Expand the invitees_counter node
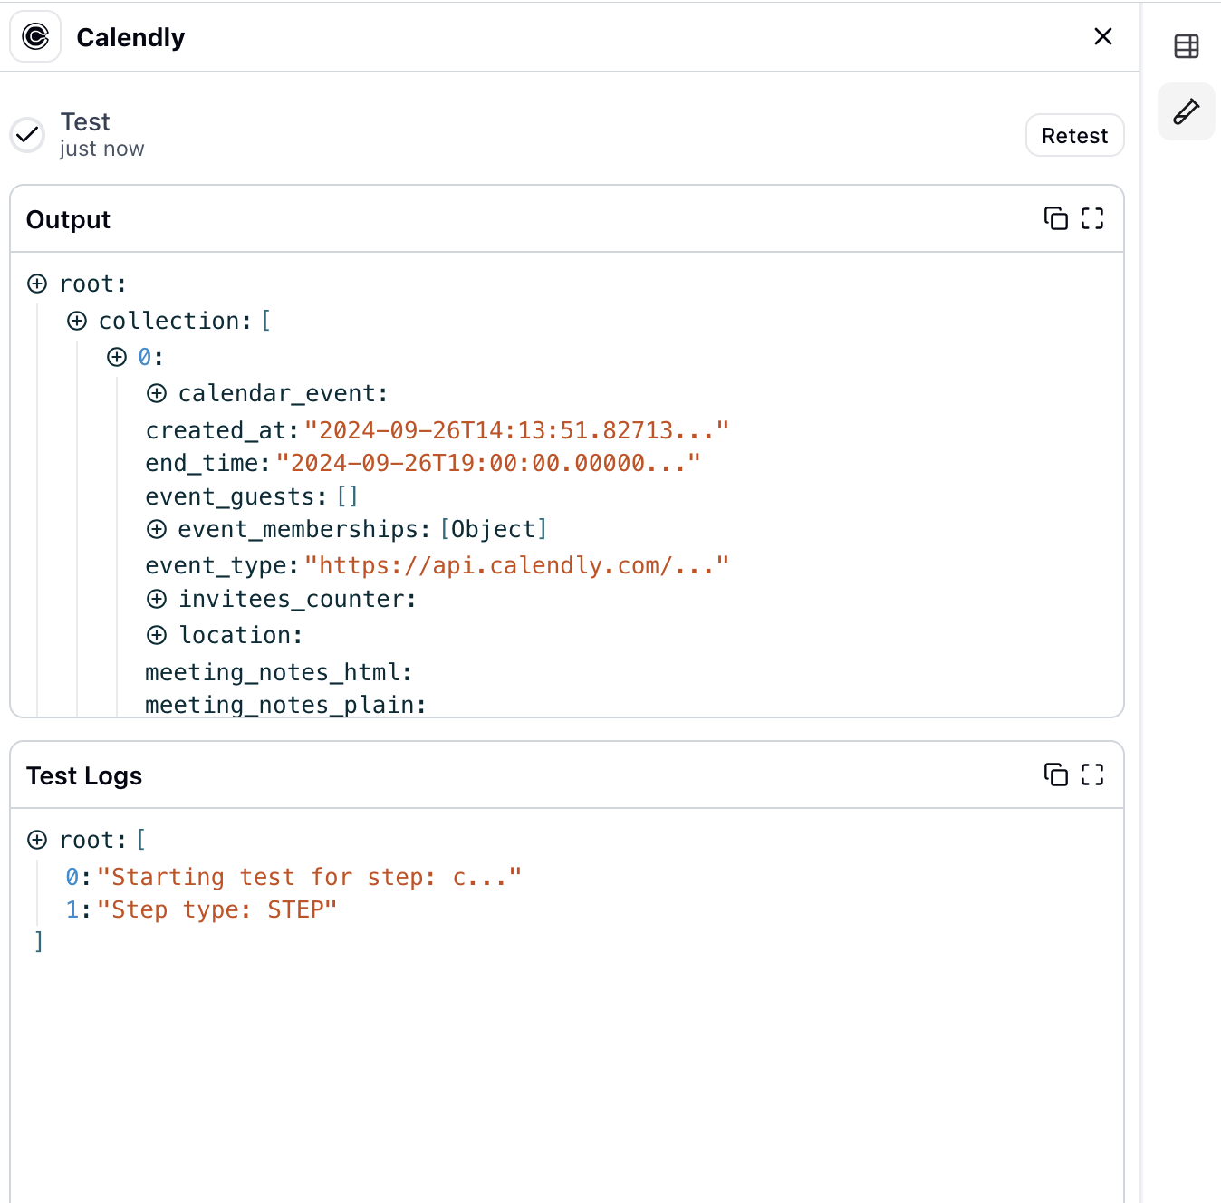 pyautogui.click(x=157, y=599)
